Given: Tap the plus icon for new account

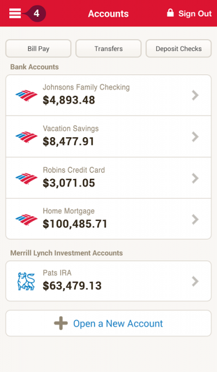Looking at the screenshot, I should coord(61,323).
